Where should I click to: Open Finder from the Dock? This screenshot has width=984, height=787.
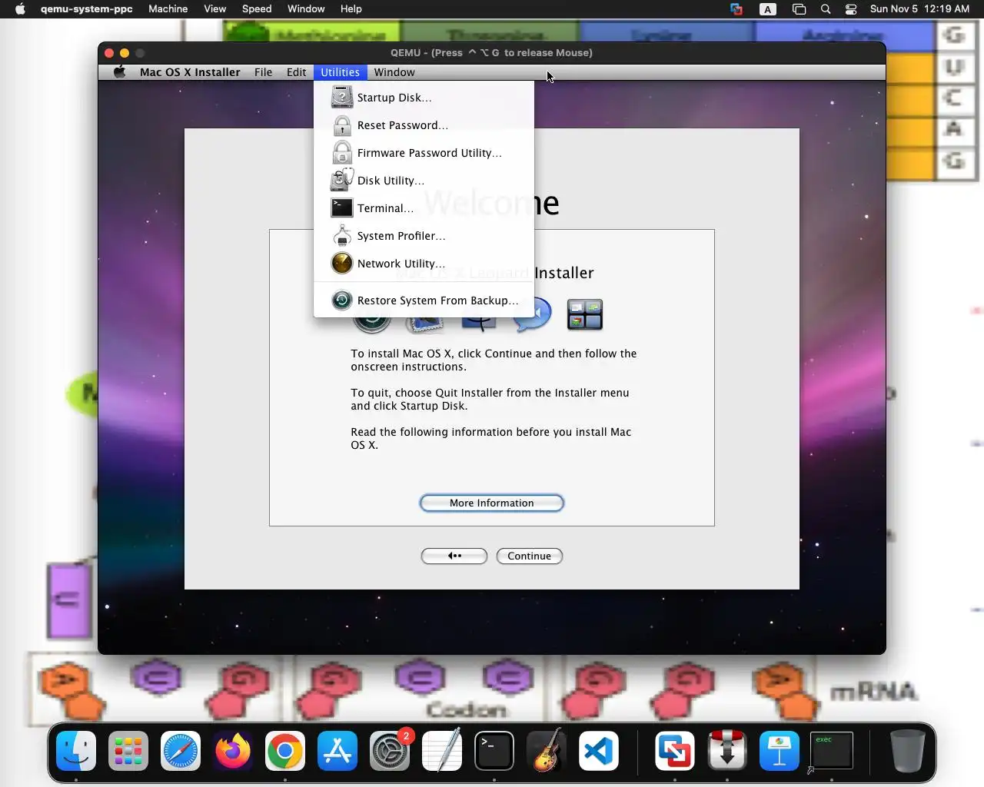coord(76,751)
